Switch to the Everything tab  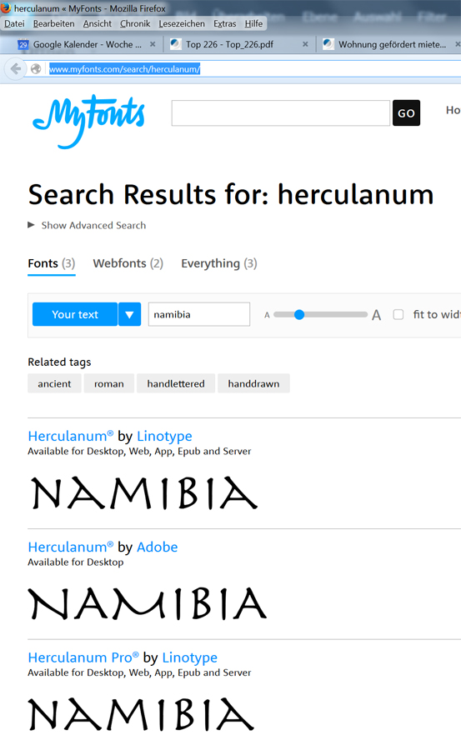pos(218,263)
